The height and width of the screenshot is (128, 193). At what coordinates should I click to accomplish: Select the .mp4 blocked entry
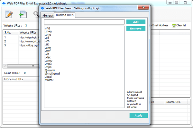[x=48, y=67]
